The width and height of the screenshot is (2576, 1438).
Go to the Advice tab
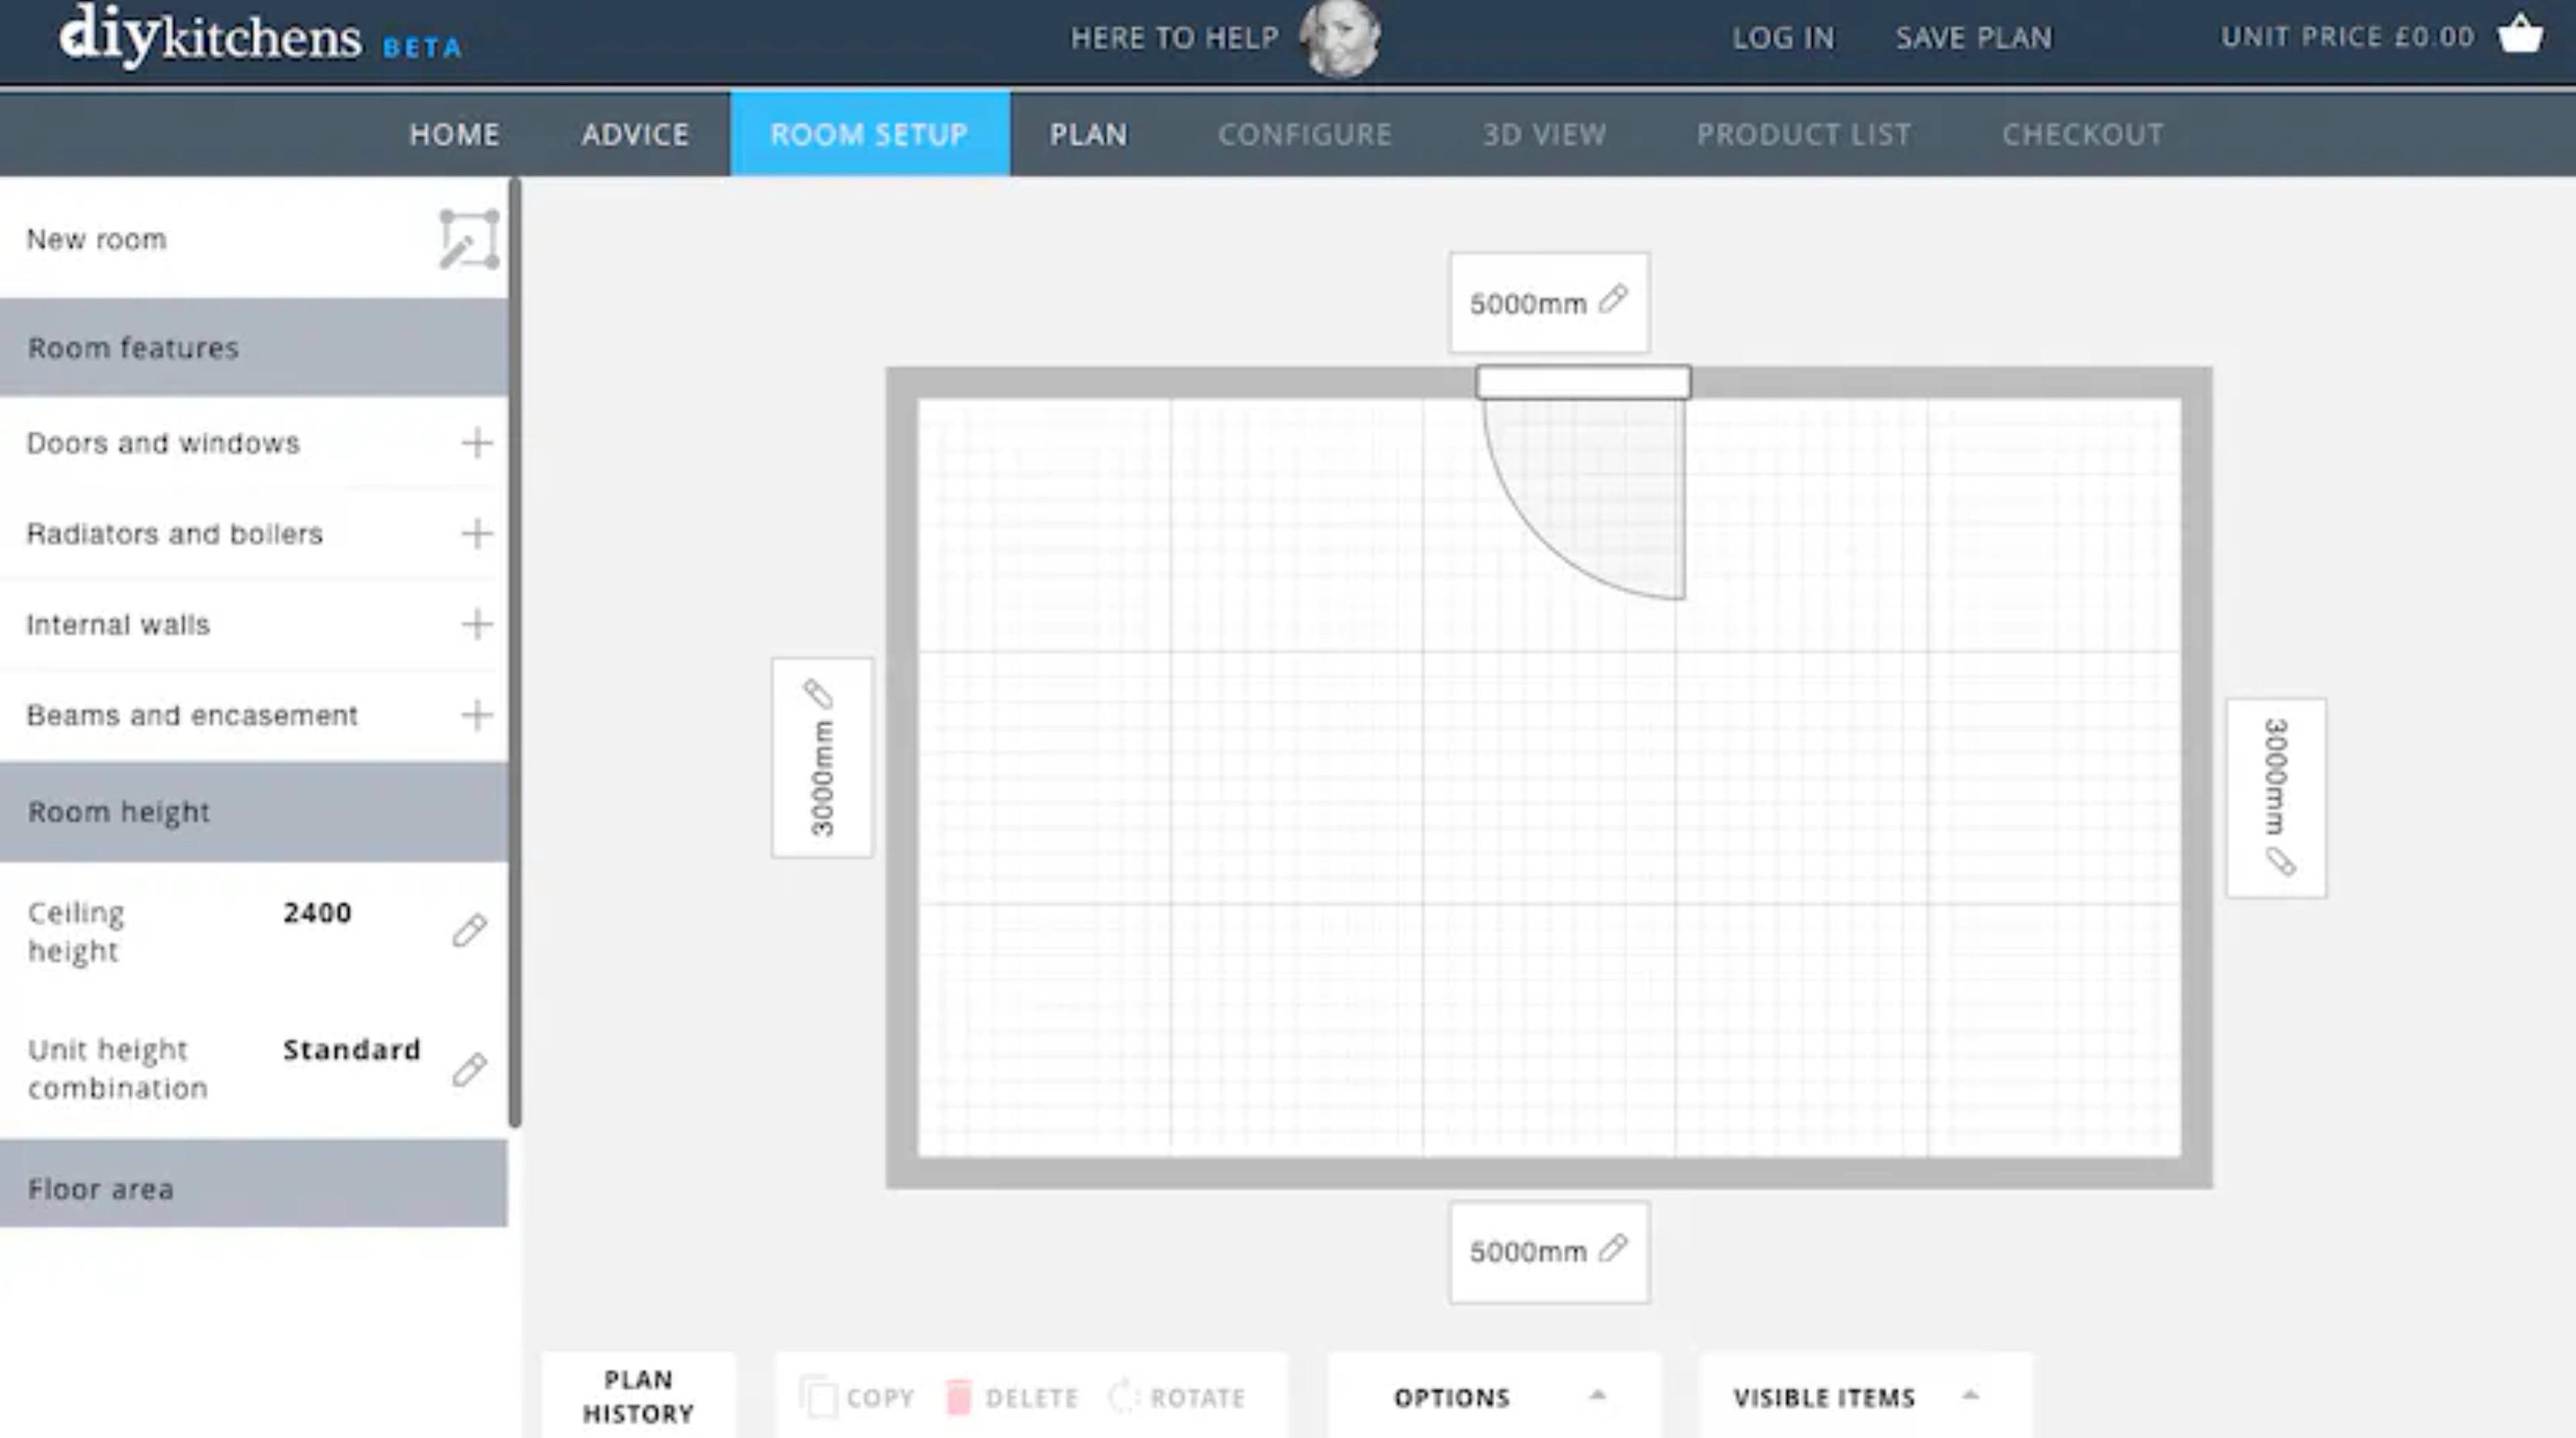[x=635, y=134]
